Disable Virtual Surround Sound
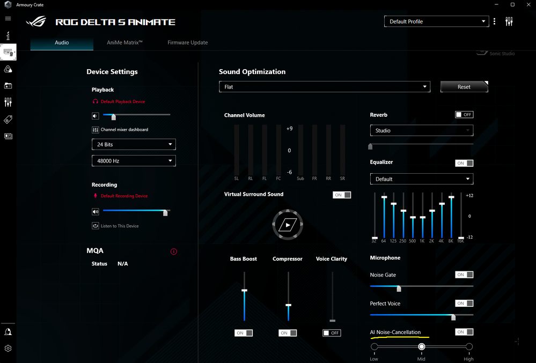Screen dimensions: 536x363 point(342,195)
